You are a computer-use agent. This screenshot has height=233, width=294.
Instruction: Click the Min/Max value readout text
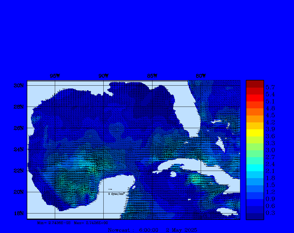73,223
